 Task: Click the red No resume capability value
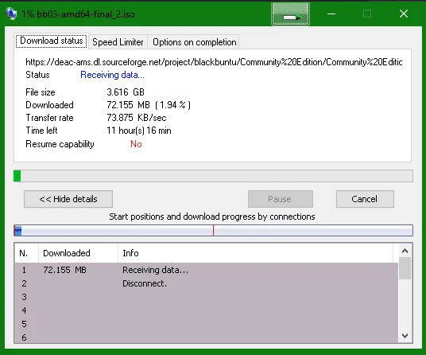click(x=136, y=144)
